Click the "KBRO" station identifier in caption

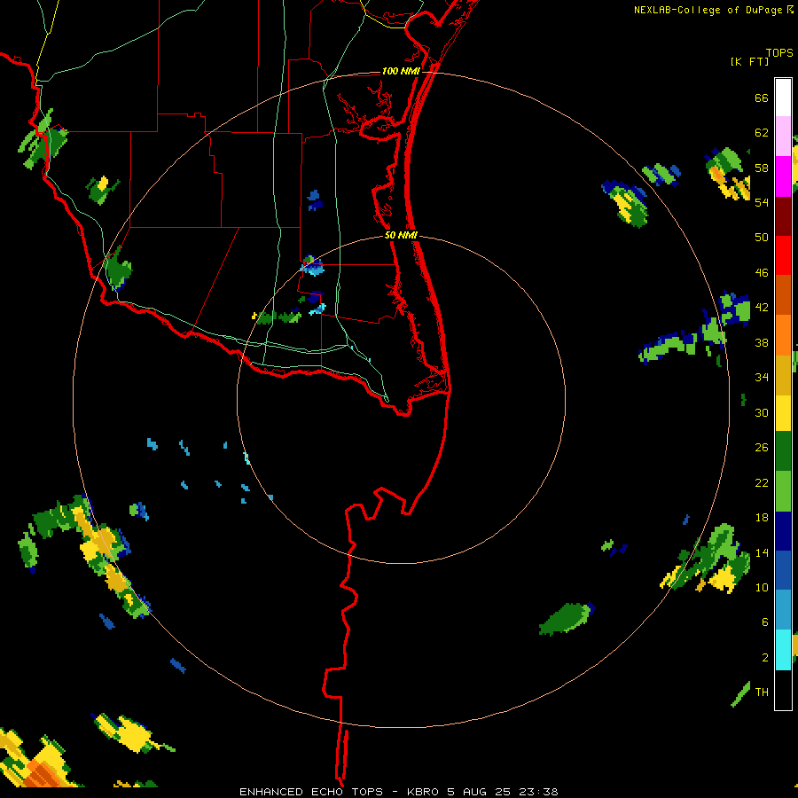pyautogui.click(x=424, y=792)
